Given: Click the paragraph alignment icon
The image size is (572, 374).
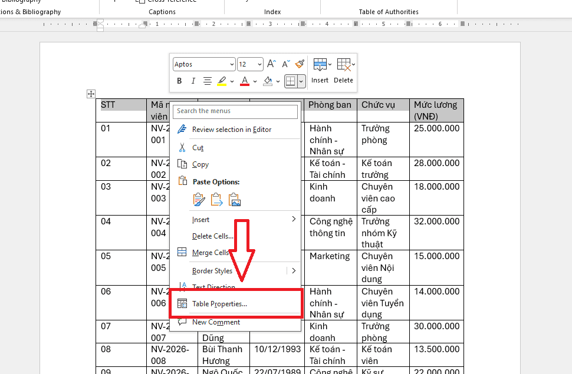Looking at the screenshot, I should (207, 81).
